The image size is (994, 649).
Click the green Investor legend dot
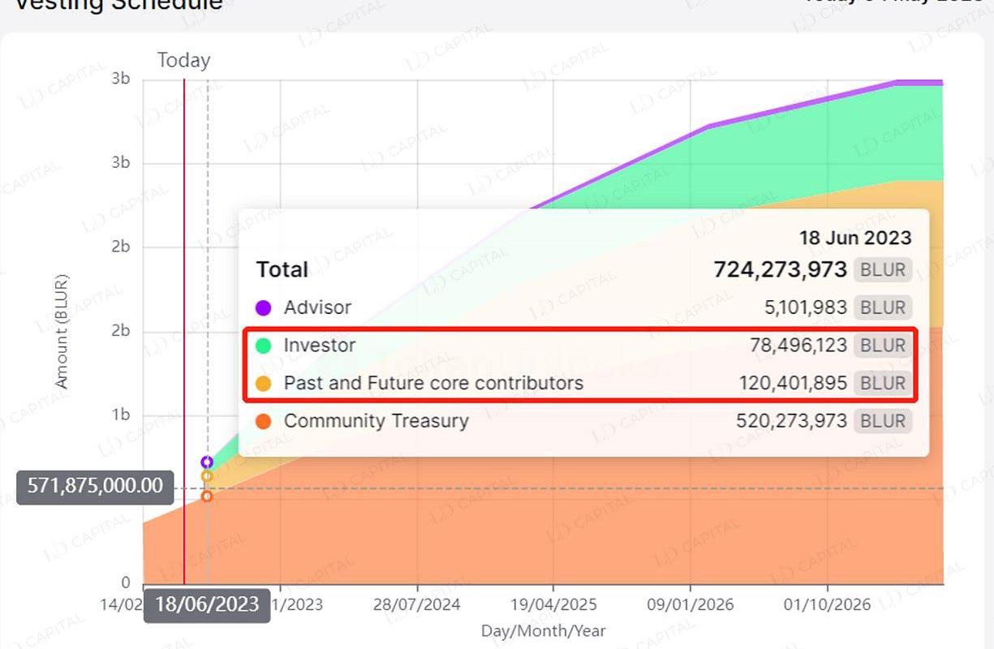click(263, 346)
